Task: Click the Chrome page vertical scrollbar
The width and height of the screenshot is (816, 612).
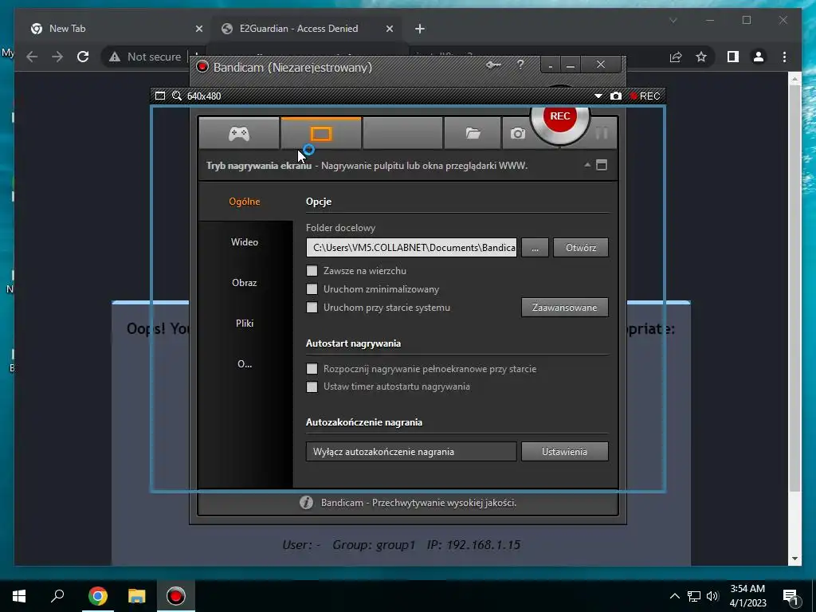Action: (794, 288)
